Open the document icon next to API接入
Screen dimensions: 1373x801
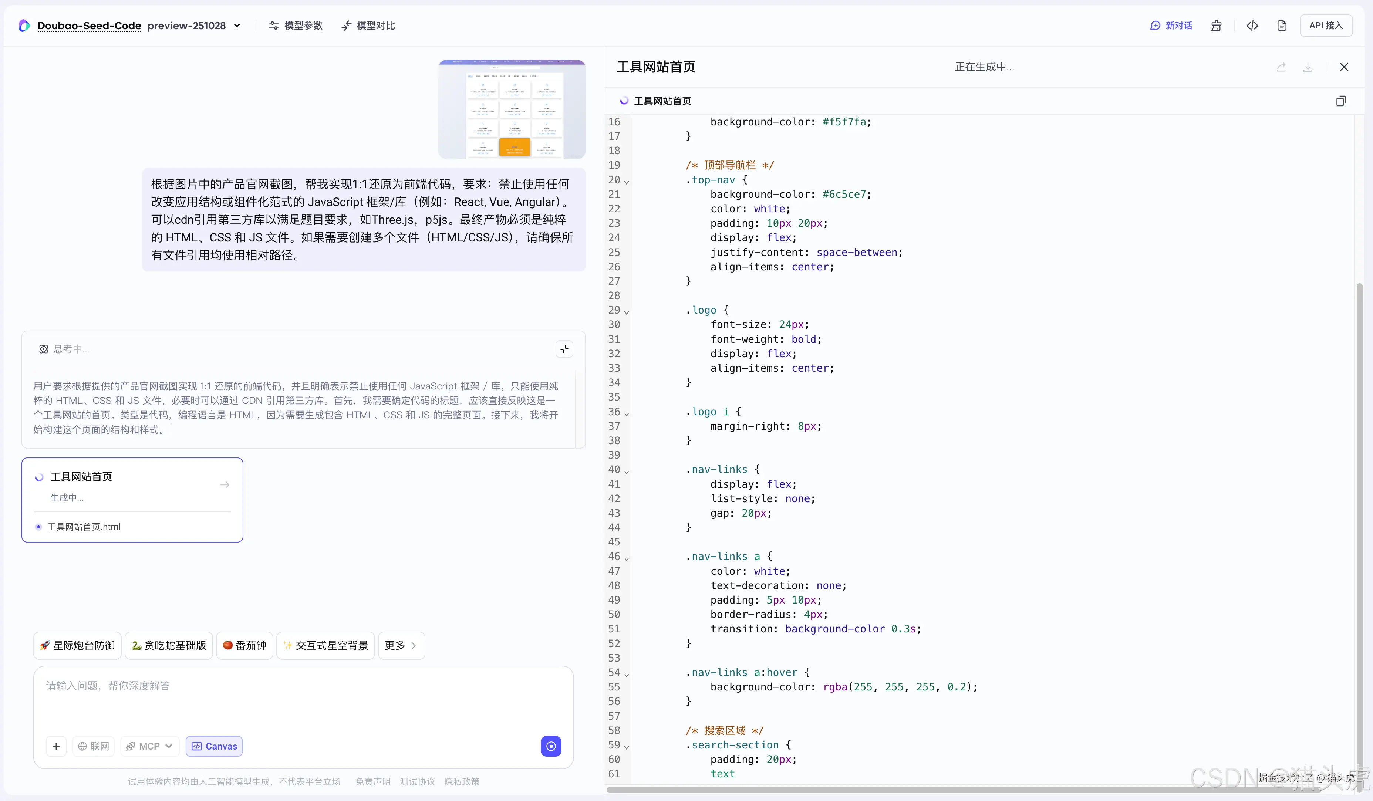1282,25
